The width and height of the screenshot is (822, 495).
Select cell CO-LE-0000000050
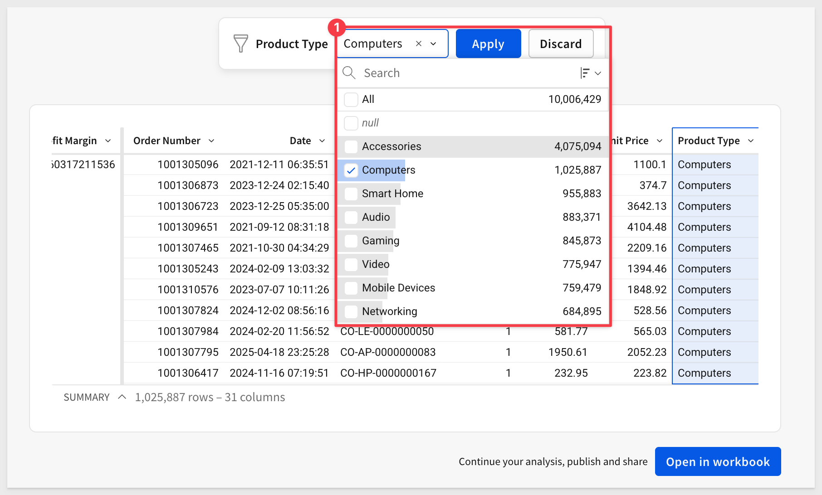(x=387, y=332)
